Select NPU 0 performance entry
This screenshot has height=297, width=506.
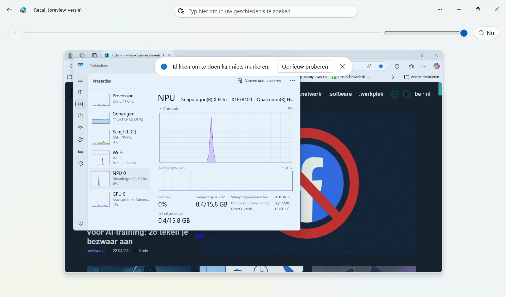coord(120,179)
